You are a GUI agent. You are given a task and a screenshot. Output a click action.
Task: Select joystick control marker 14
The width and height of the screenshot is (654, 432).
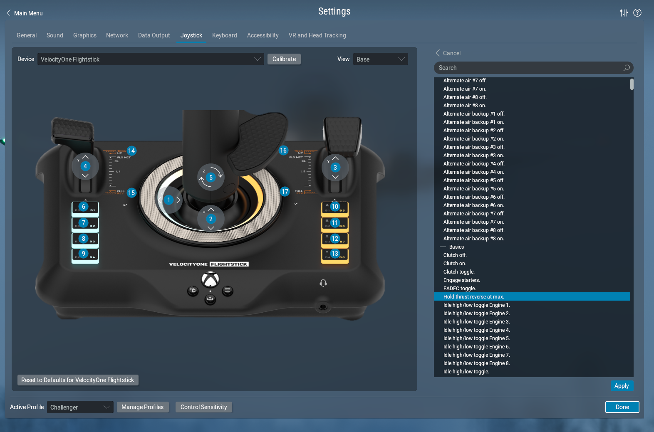(131, 151)
